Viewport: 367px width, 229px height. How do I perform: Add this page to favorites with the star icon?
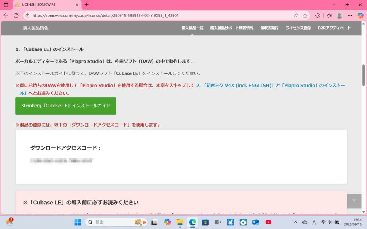click(305, 15)
